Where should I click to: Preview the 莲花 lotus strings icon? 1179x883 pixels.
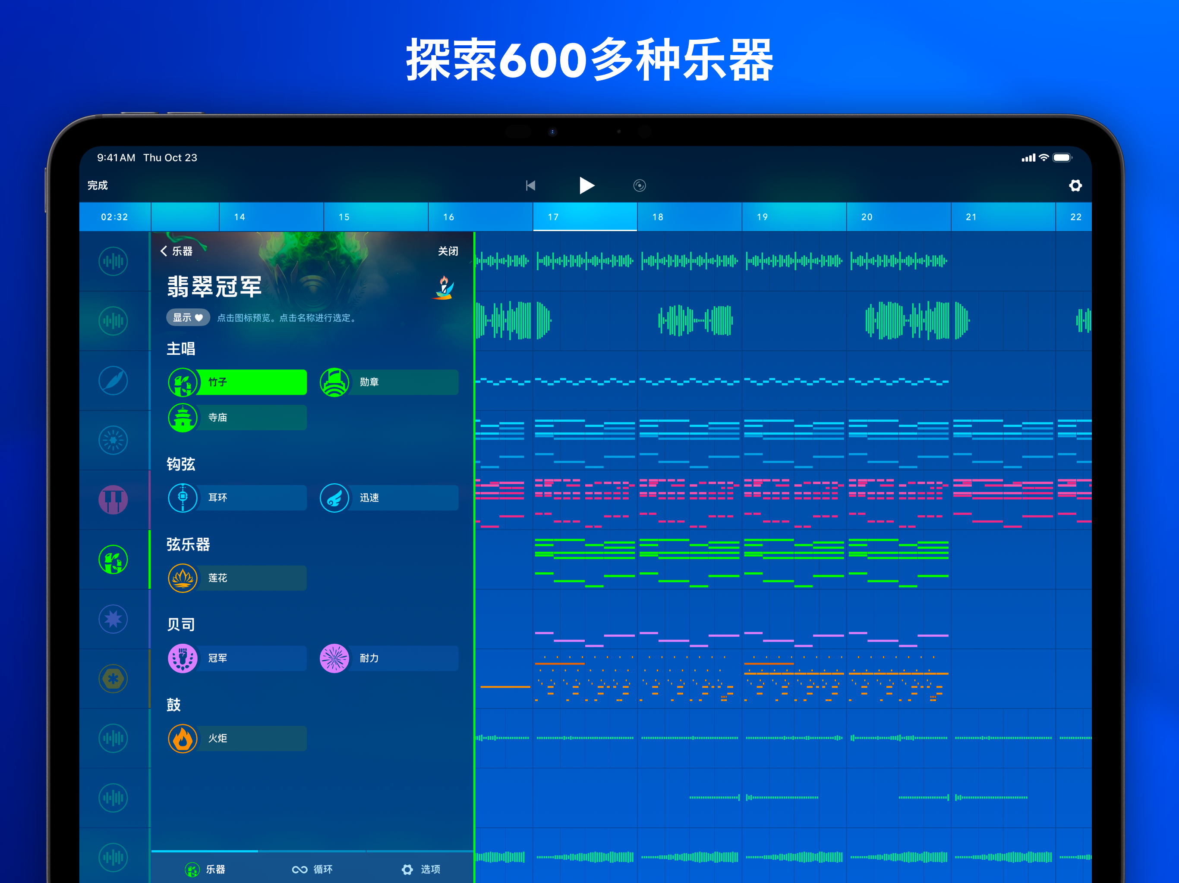click(x=182, y=578)
